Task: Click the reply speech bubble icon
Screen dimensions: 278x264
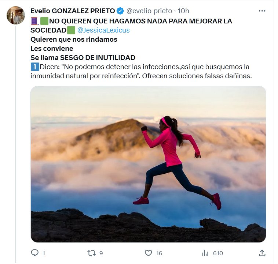Action: point(34,253)
